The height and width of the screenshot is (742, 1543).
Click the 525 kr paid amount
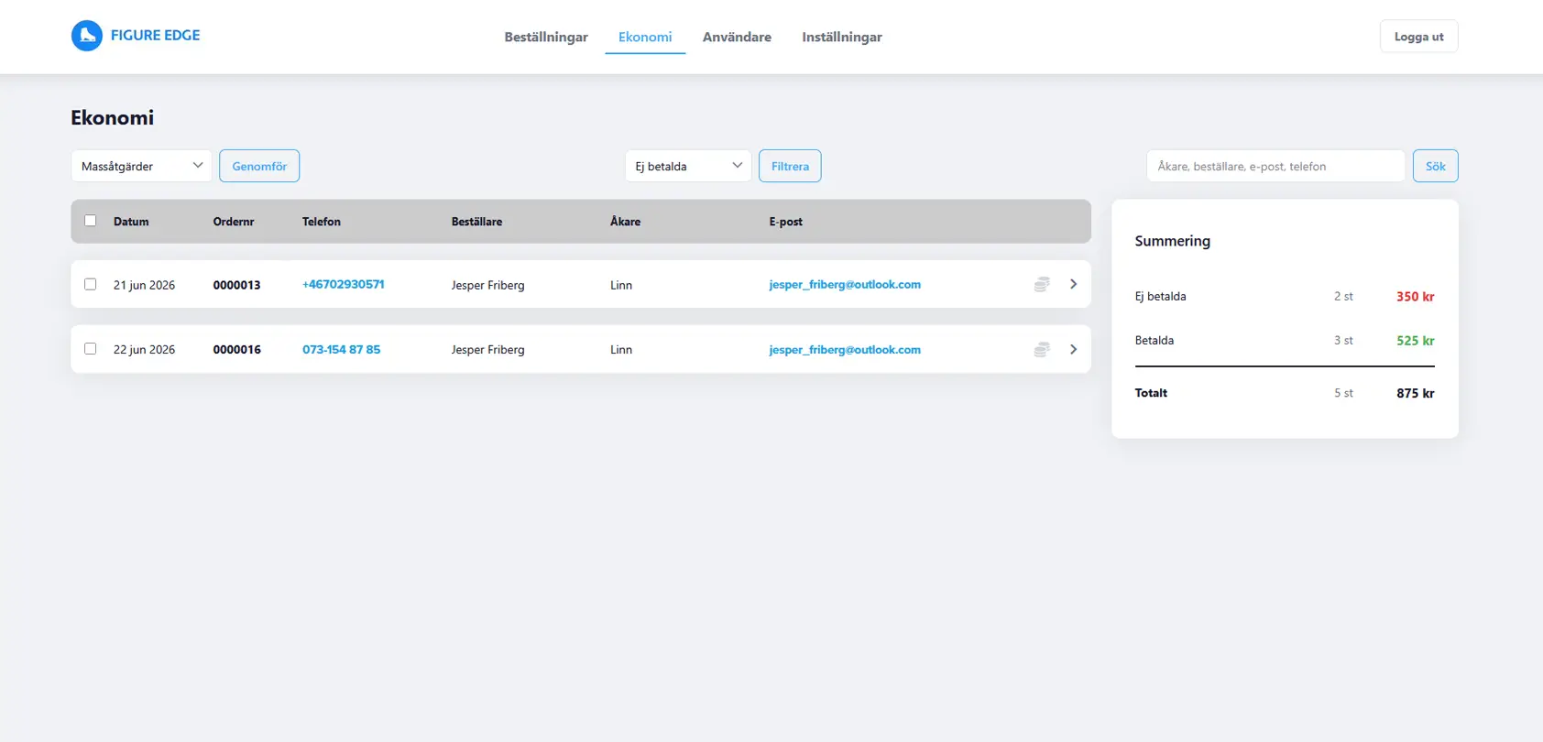[x=1415, y=340]
